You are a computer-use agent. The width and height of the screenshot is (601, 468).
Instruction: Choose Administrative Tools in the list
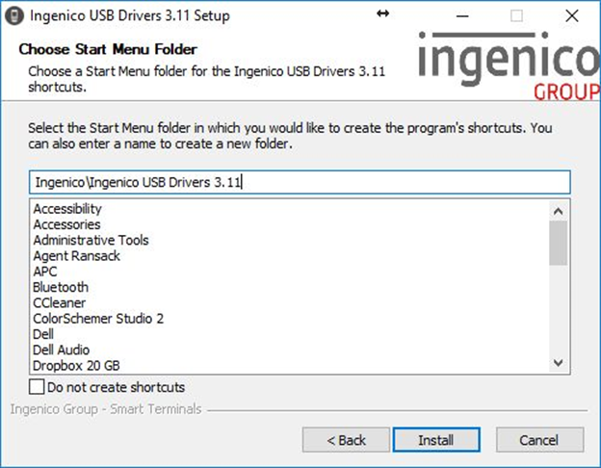tap(91, 241)
